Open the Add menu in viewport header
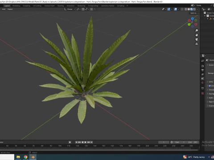The height and width of the screenshot is (160, 214). coord(4,9)
